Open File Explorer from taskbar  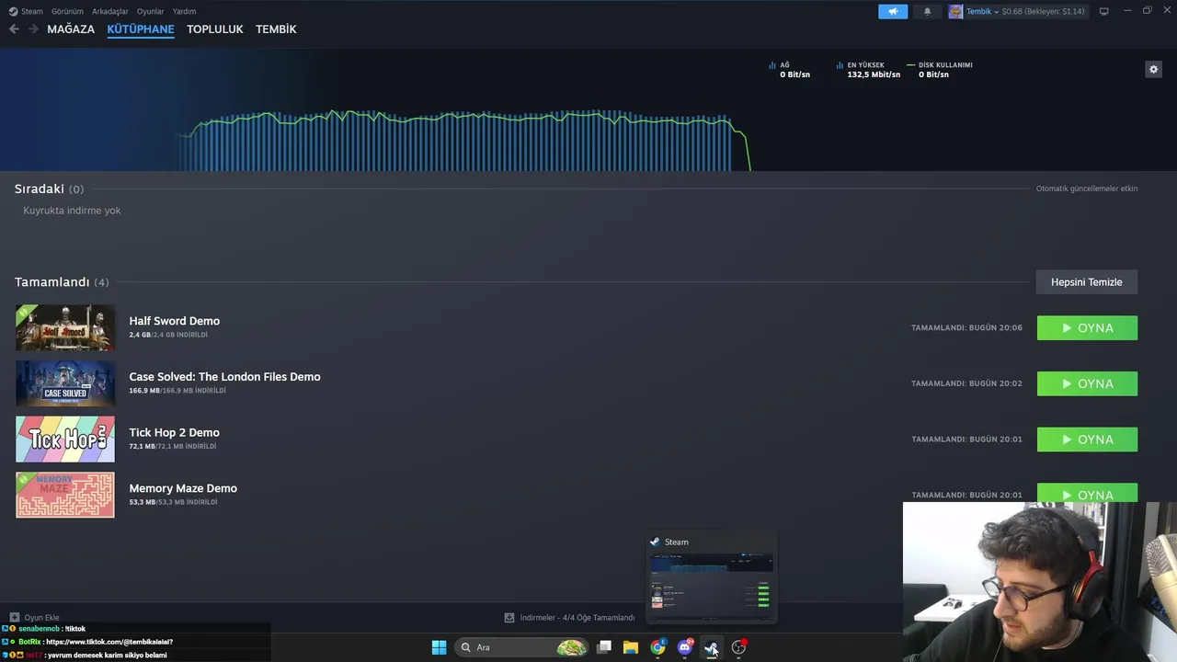631,647
